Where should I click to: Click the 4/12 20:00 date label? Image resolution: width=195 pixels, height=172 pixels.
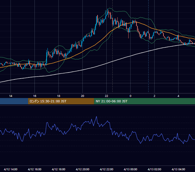83,169
